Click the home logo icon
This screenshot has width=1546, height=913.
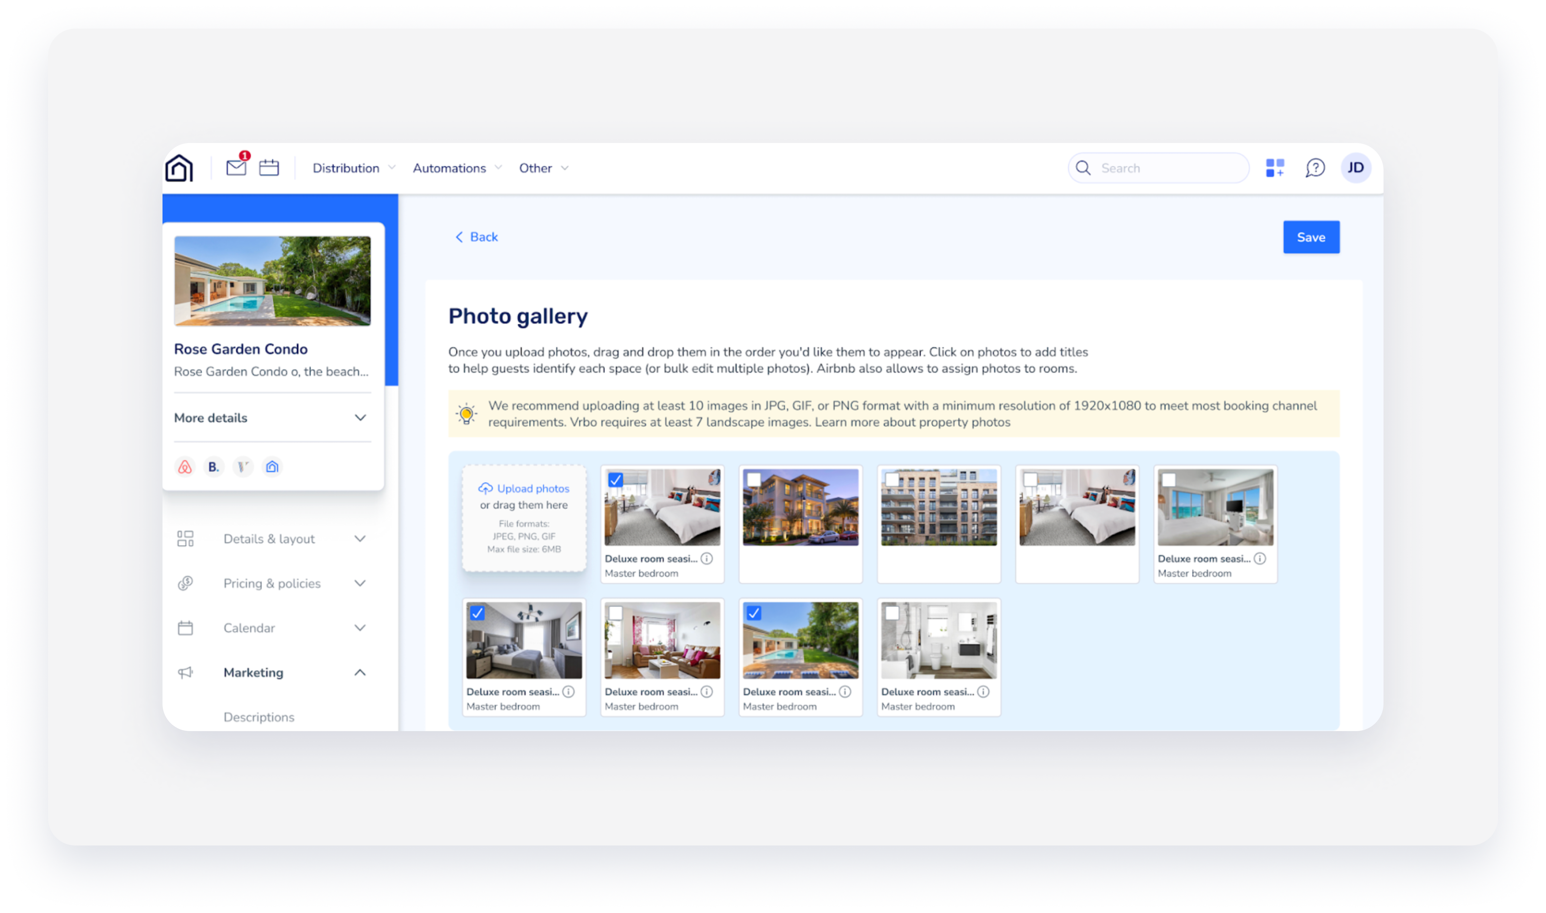point(179,168)
